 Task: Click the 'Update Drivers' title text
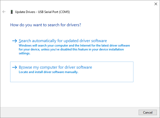[25, 12]
